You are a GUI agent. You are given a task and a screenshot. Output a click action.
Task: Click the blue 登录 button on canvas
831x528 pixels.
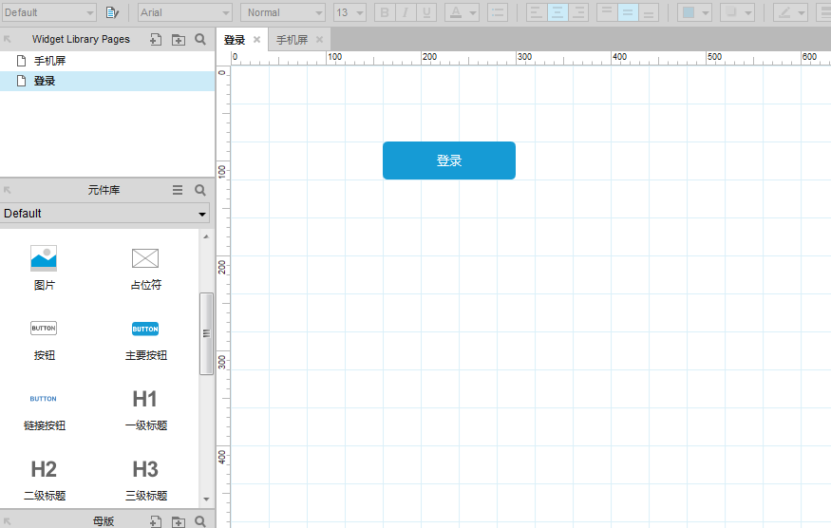point(448,160)
